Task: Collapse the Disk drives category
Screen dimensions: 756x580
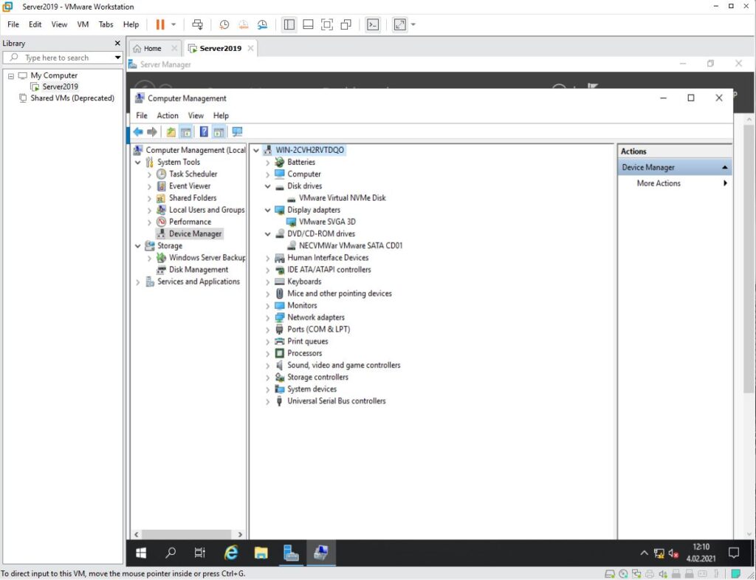Action: 267,186
